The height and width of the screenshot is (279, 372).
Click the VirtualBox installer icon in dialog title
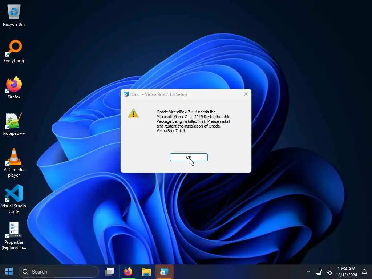126,94
